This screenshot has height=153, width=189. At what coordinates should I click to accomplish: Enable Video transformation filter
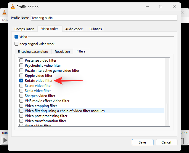[x=21, y=121]
